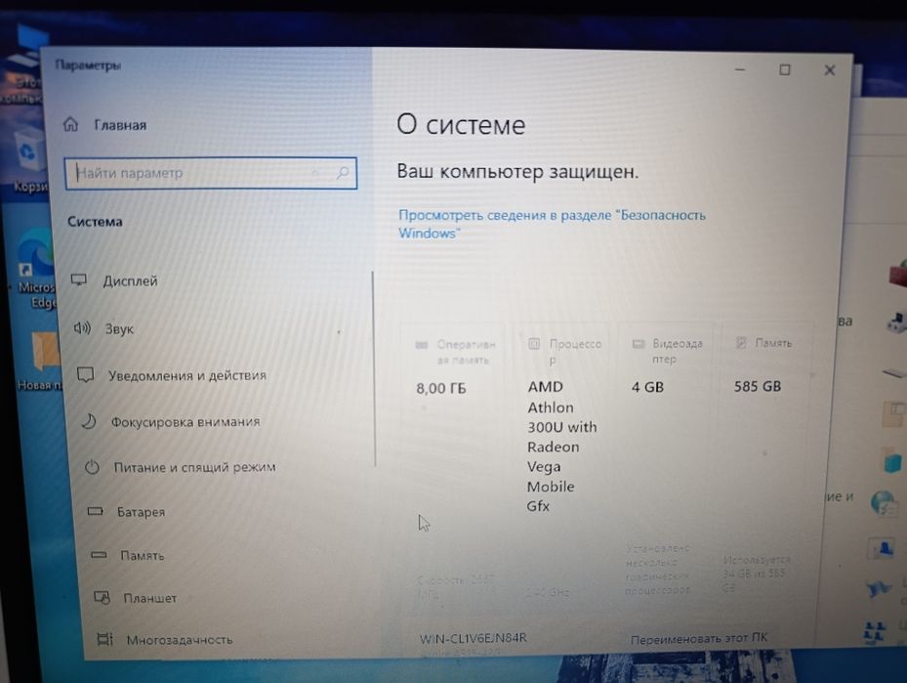Screen dimensions: 907x683
Task: Click the 8,00 ГБ RAM value
Action: [440, 388]
